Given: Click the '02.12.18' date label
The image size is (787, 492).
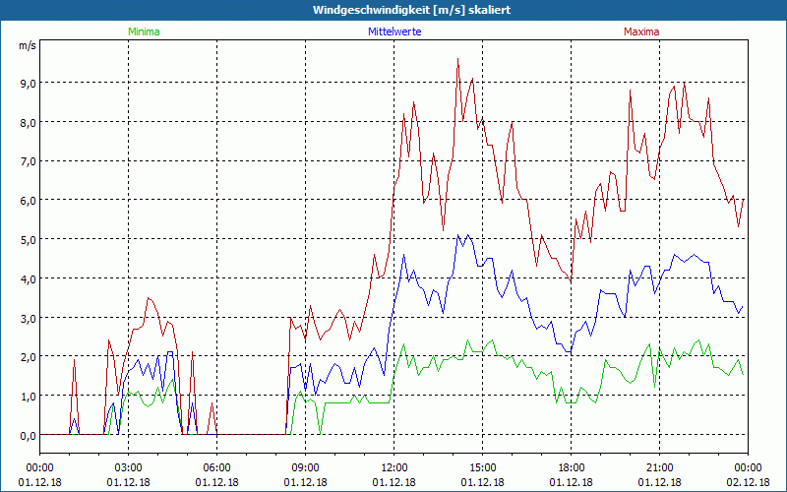Looking at the screenshot, I should pos(748,482).
